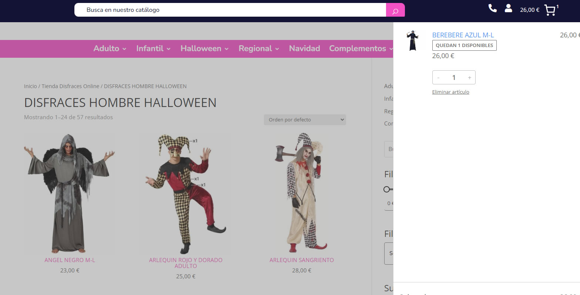Click ANGEL NEGRO M-L product title
This screenshot has height=295, width=580.
pos(70,260)
